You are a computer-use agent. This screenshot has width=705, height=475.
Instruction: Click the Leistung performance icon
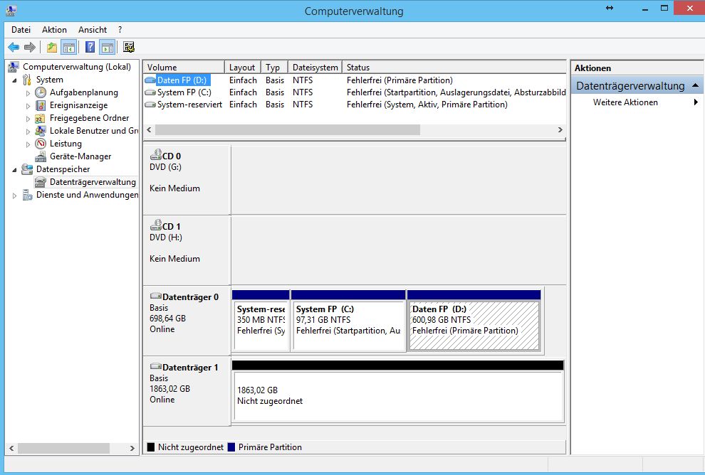tap(41, 144)
